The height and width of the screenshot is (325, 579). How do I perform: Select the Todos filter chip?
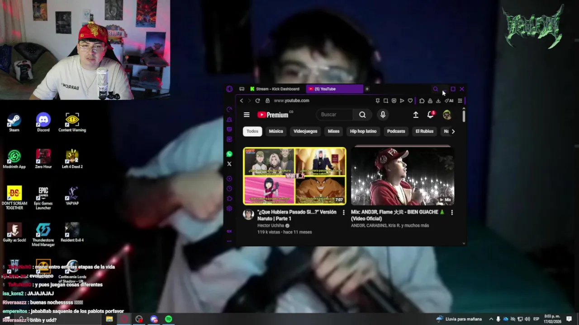coord(252,131)
